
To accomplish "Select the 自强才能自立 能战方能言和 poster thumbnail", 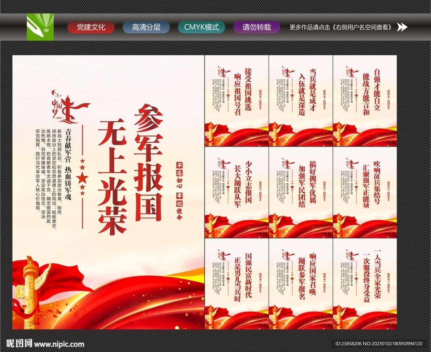I will [365, 101].
